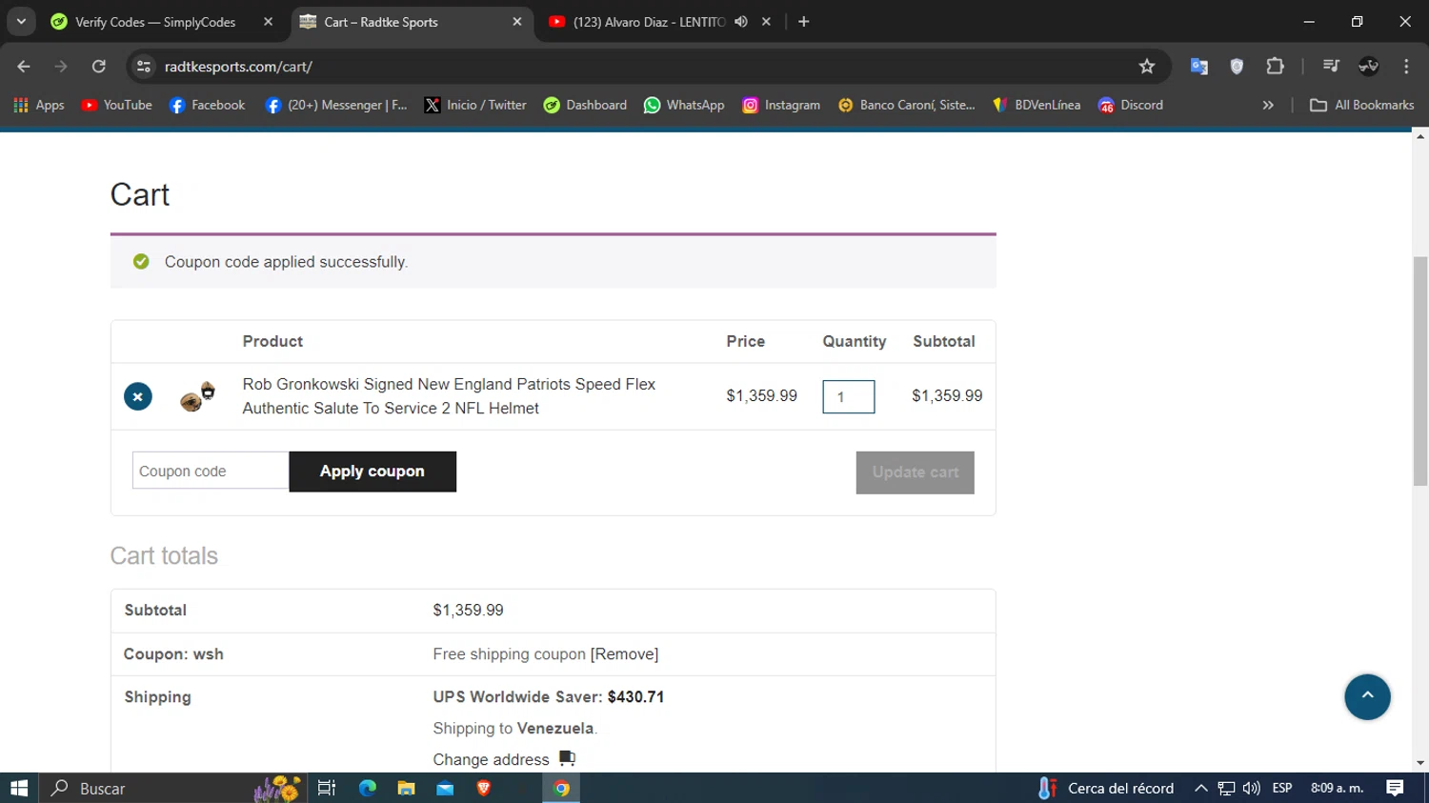The image size is (1429, 803).
Task: Open the Dashboard bookmark
Action: (x=585, y=105)
